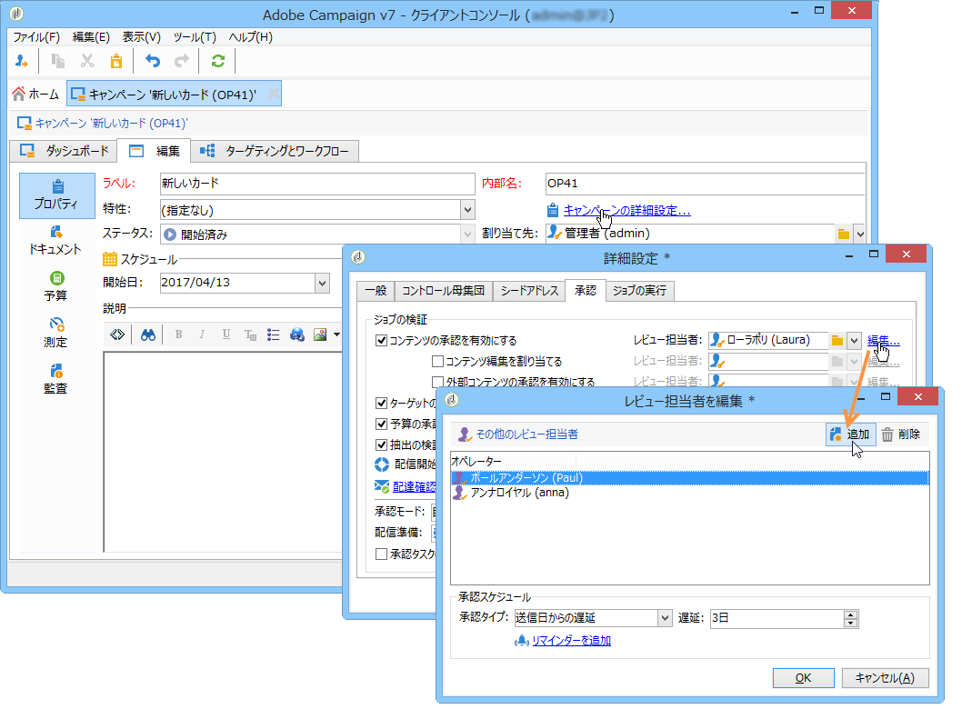
Task: Open the プロパティ sidebar section
Action: (56, 195)
